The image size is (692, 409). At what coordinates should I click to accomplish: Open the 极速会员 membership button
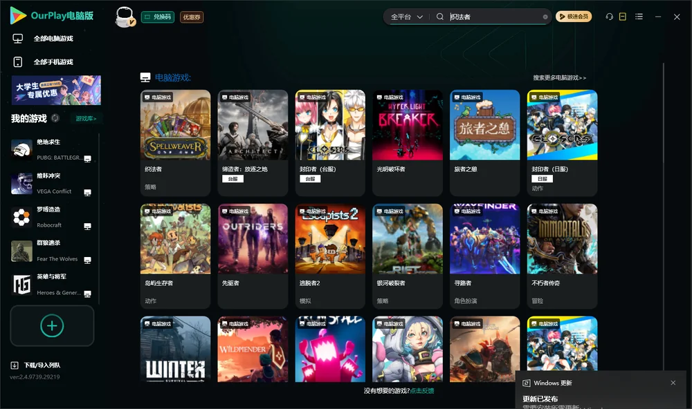coord(573,17)
